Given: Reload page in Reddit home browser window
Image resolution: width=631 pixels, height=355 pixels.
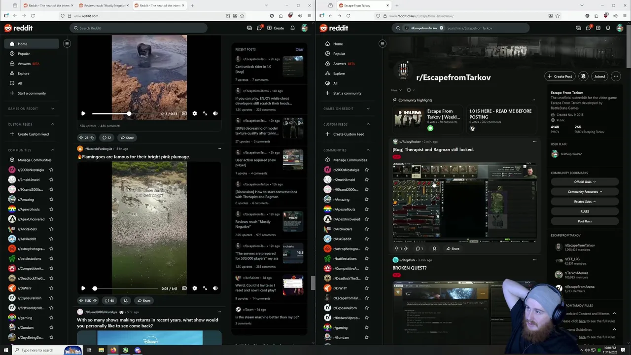Looking at the screenshot, I should click(32, 16).
